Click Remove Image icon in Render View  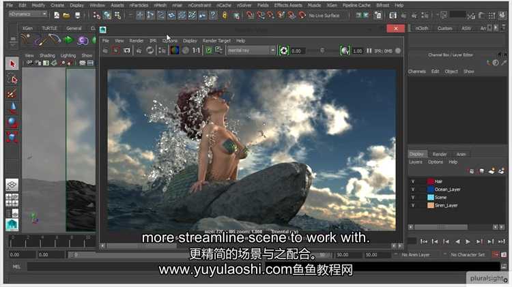218,50
